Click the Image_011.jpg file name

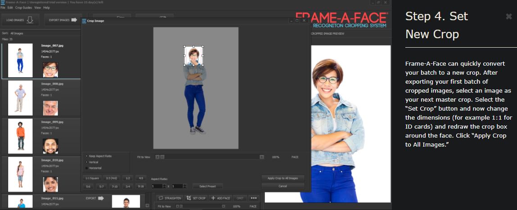pyautogui.click(x=52, y=198)
